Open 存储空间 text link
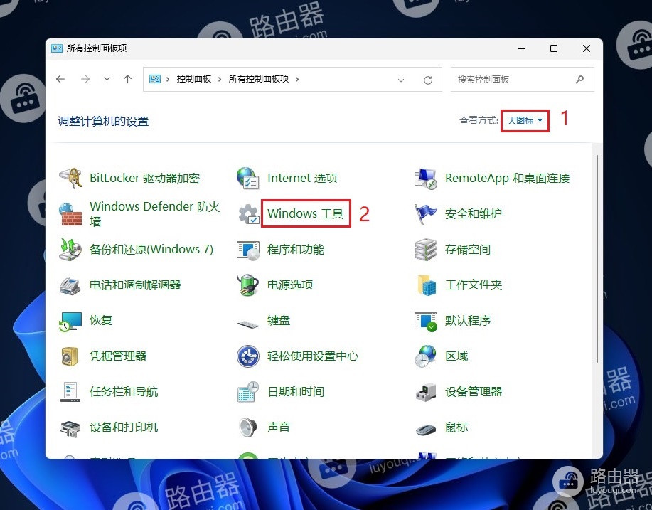The height and width of the screenshot is (510, 652). tap(468, 250)
